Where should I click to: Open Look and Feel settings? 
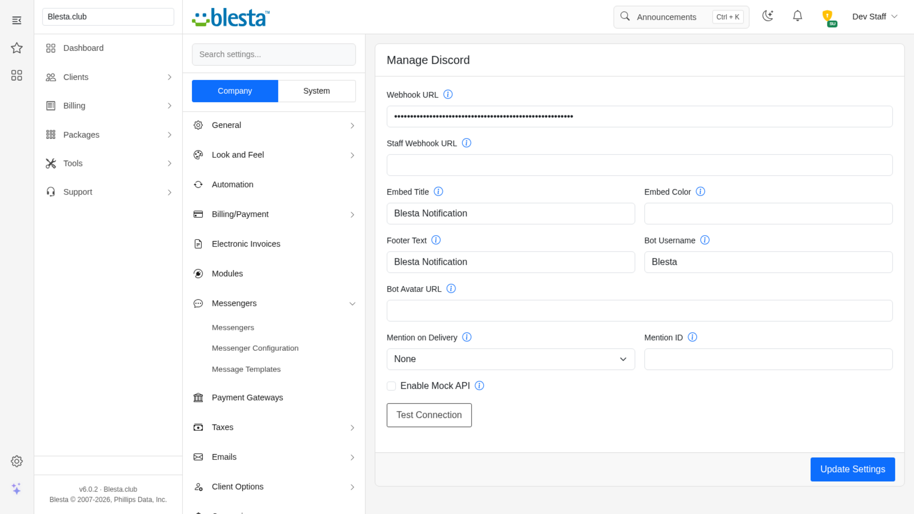[274, 155]
